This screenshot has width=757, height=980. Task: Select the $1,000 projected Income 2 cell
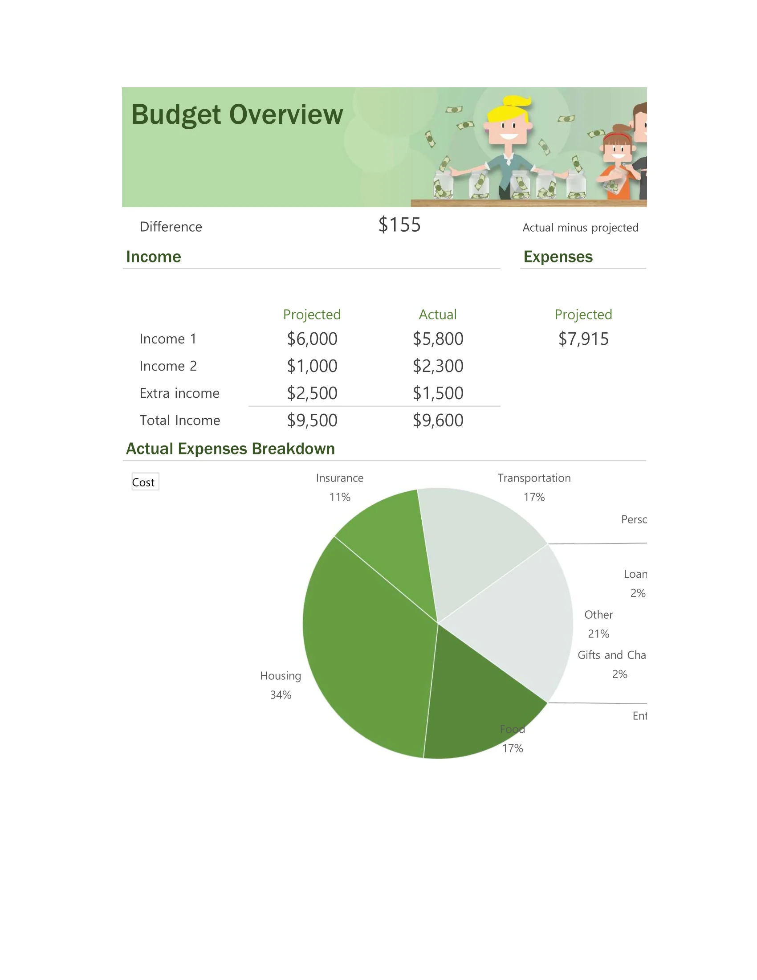312,366
